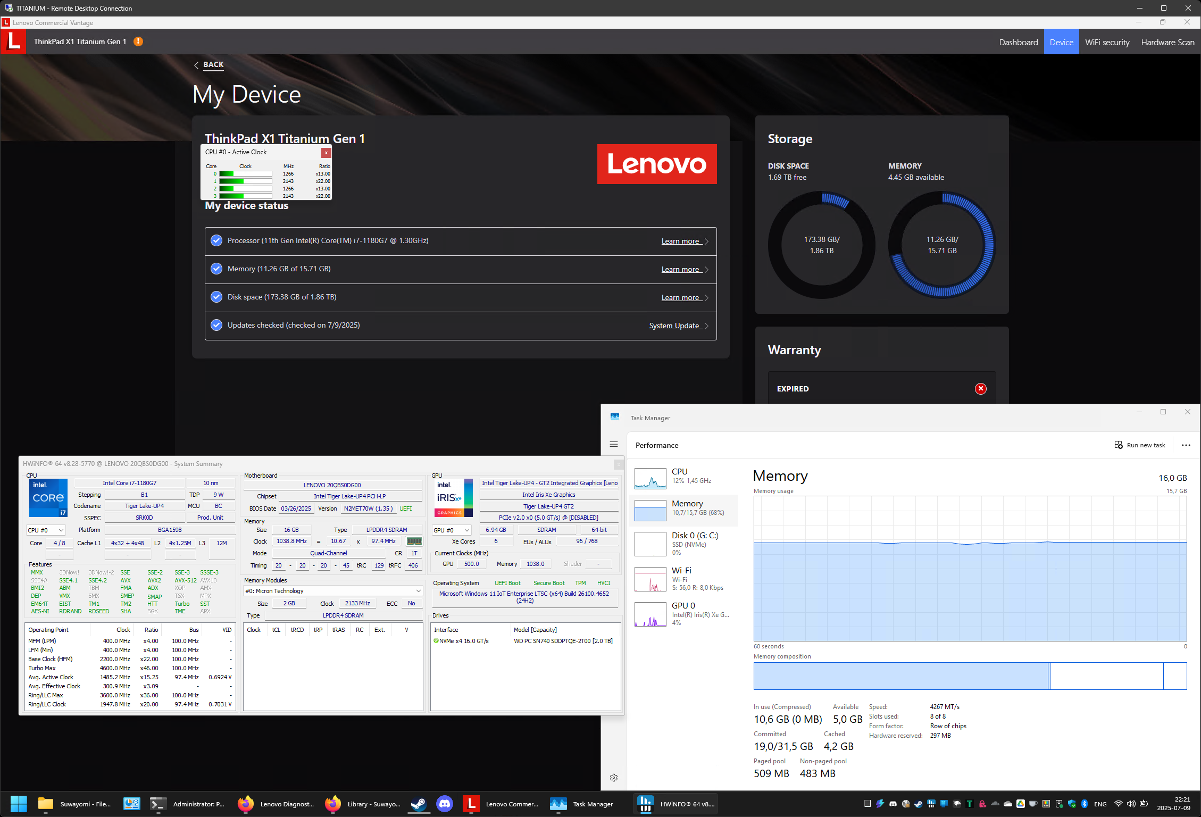Screen dimensions: 1201x817
Task: Open Learn more link for Memory row
Action: coord(684,270)
